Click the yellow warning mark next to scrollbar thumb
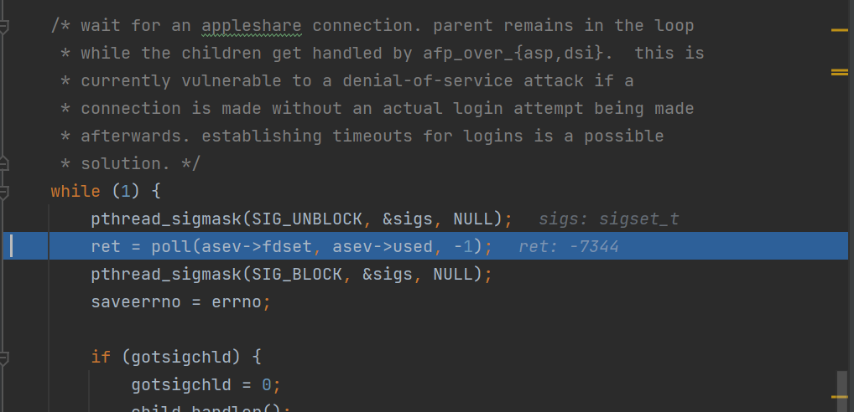 tap(839, 397)
